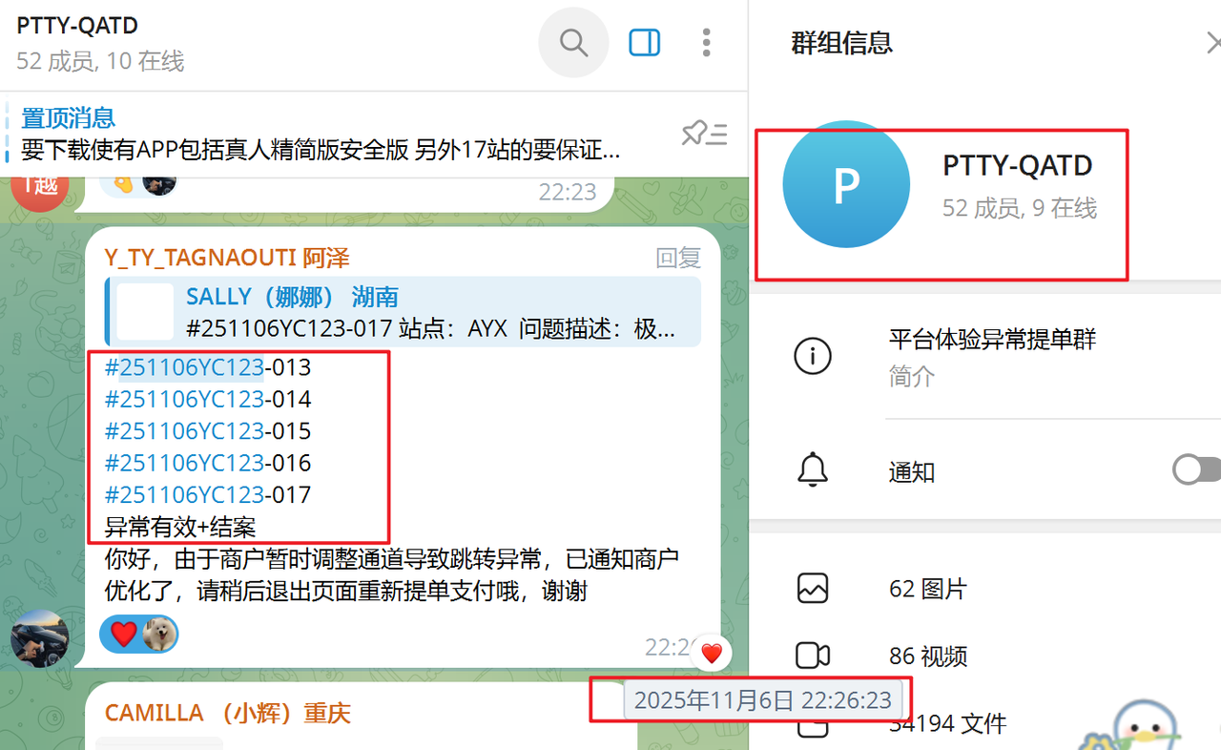1221x750 pixels.
Task: Click sender name Y_TY_TAGNAOUTI 阿泽
Action: click(227, 258)
